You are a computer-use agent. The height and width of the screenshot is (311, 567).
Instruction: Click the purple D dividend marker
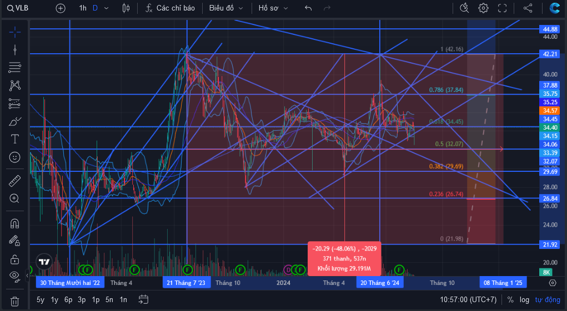pos(288,269)
